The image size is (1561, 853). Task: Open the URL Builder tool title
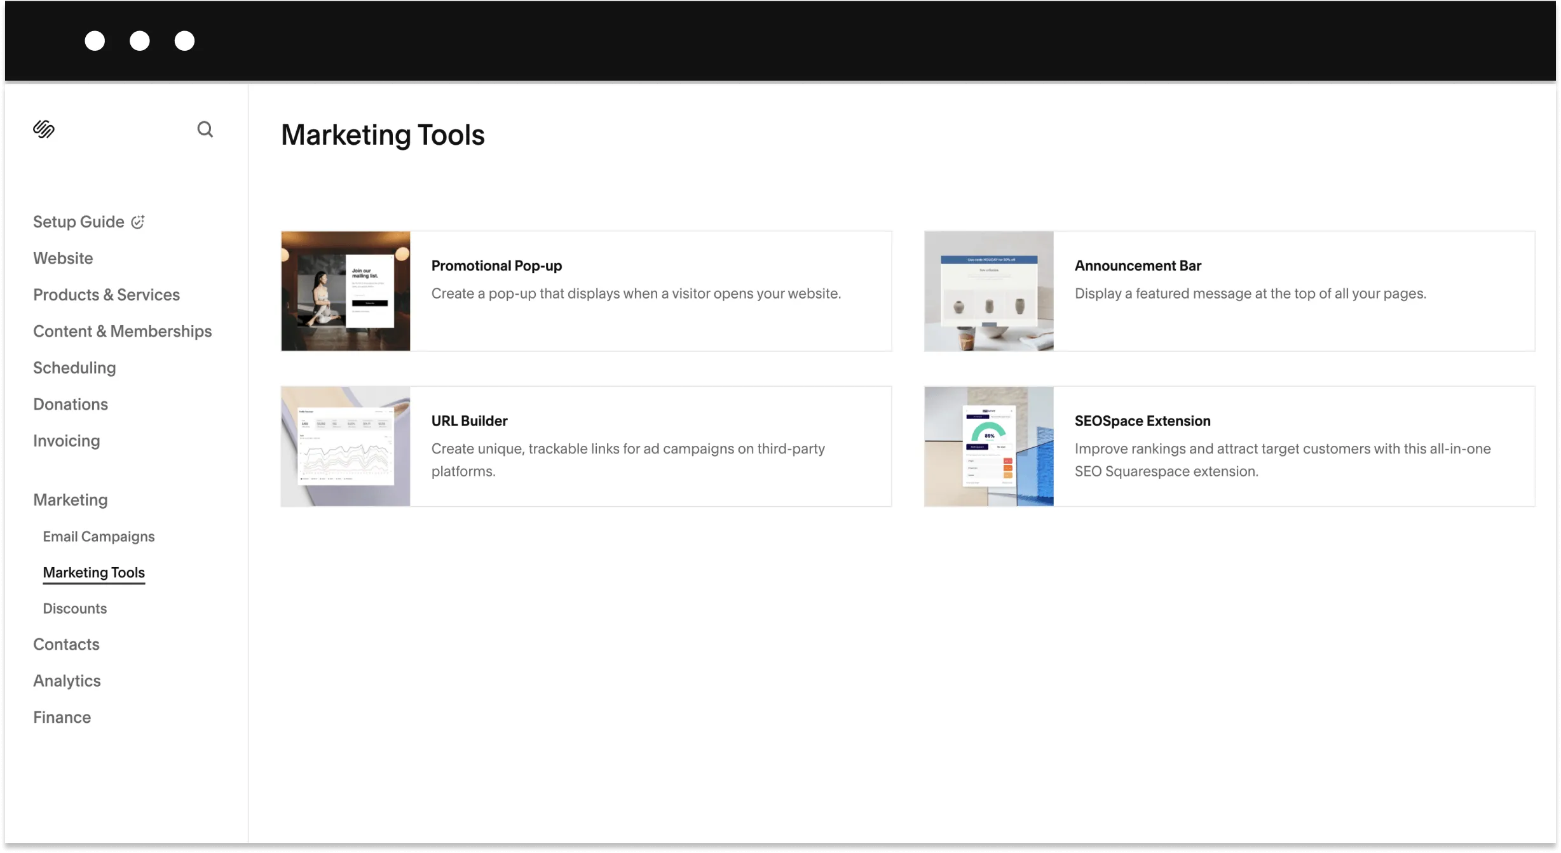coord(469,421)
